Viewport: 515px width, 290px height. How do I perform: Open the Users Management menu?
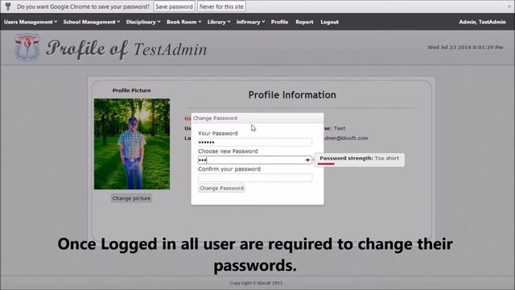click(31, 22)
